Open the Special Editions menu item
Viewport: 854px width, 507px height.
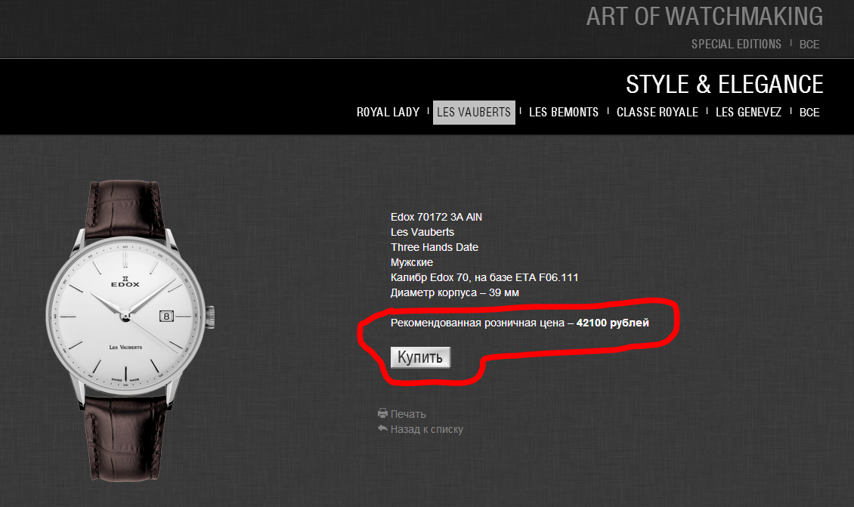click(x=736, y=44)
